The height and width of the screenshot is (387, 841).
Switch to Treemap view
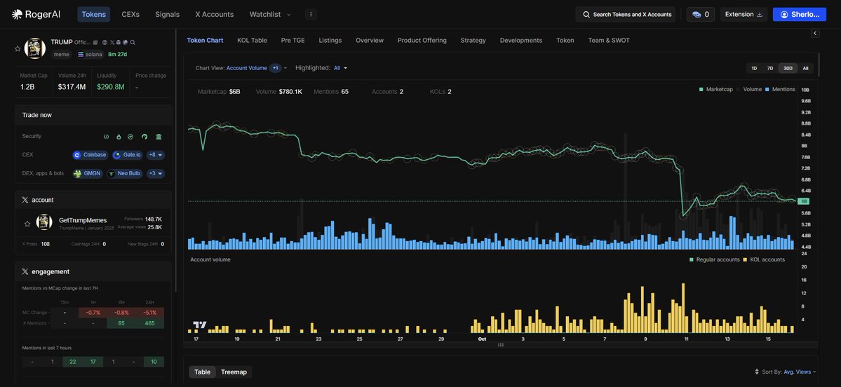coord(234,372)
